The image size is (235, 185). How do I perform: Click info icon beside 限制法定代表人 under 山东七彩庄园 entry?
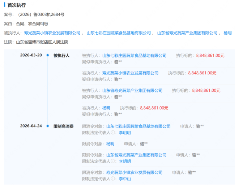(x=113, y=133)
